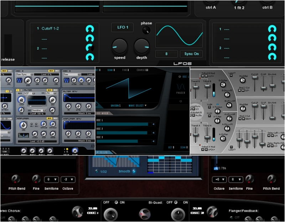Click the LFO 1 button
285x222 pixels.
pos(122,27)
